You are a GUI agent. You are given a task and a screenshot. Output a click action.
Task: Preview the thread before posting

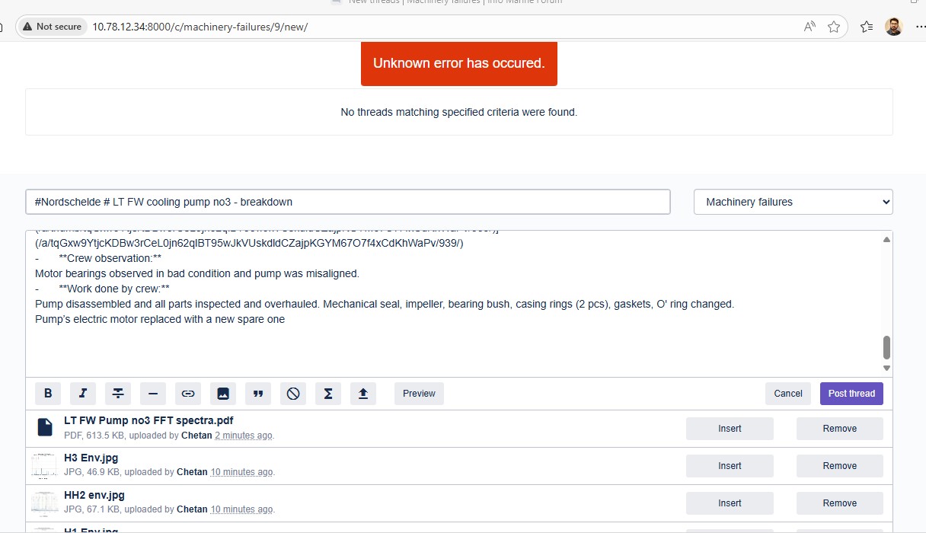(419, 394)
